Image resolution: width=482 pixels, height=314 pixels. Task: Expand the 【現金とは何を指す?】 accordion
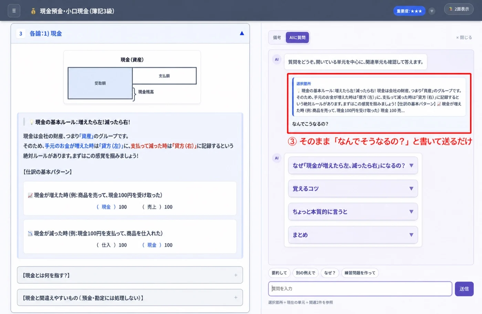point(130,275)
